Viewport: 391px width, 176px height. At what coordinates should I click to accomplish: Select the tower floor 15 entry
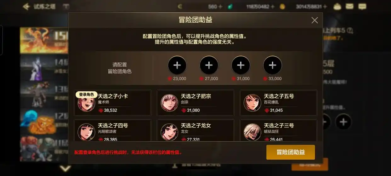click(44, 40)
